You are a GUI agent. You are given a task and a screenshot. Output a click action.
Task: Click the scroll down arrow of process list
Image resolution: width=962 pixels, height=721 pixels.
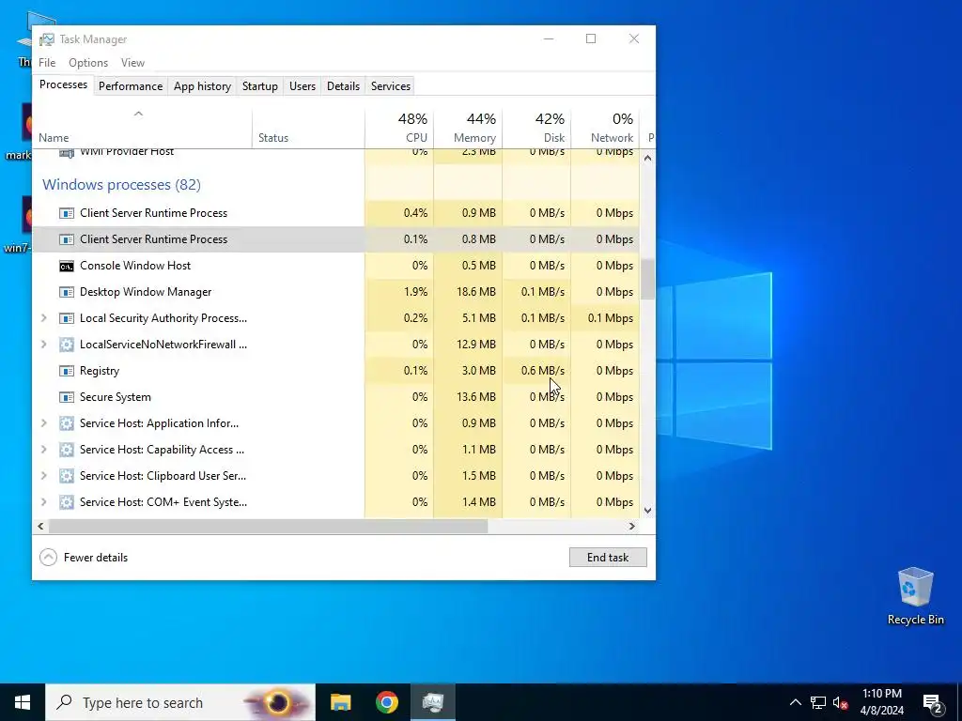648,510
